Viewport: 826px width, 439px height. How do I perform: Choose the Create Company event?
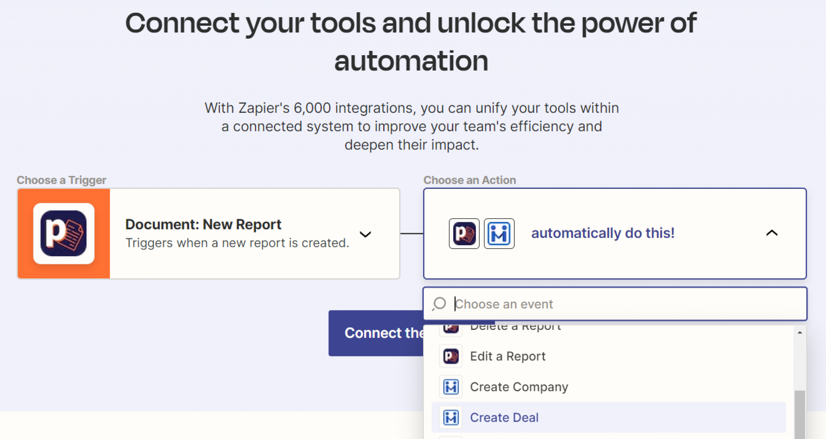coord(519,387)
